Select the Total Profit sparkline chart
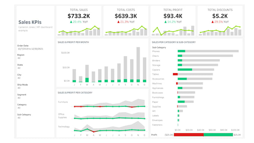The height and width of the screenshot is (143, 254). 173,31
